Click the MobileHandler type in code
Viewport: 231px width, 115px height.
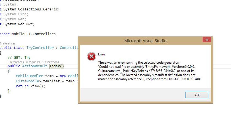click(29, 76)
